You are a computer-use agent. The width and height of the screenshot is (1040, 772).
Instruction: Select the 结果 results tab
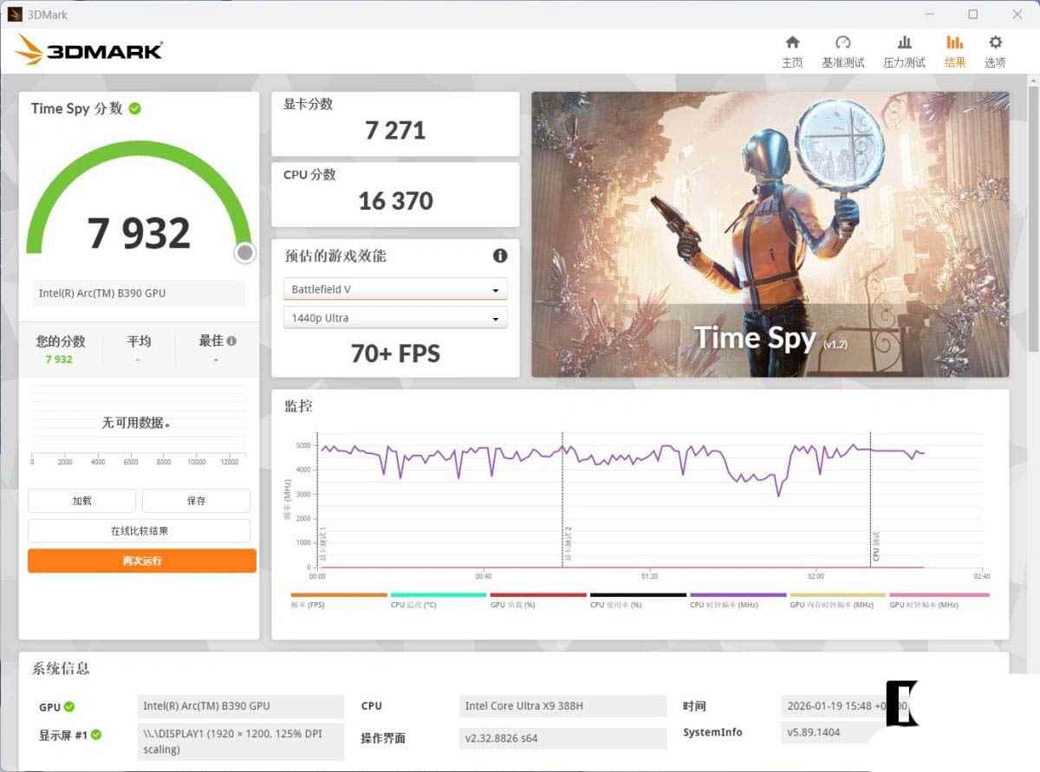tap(955, 52)
